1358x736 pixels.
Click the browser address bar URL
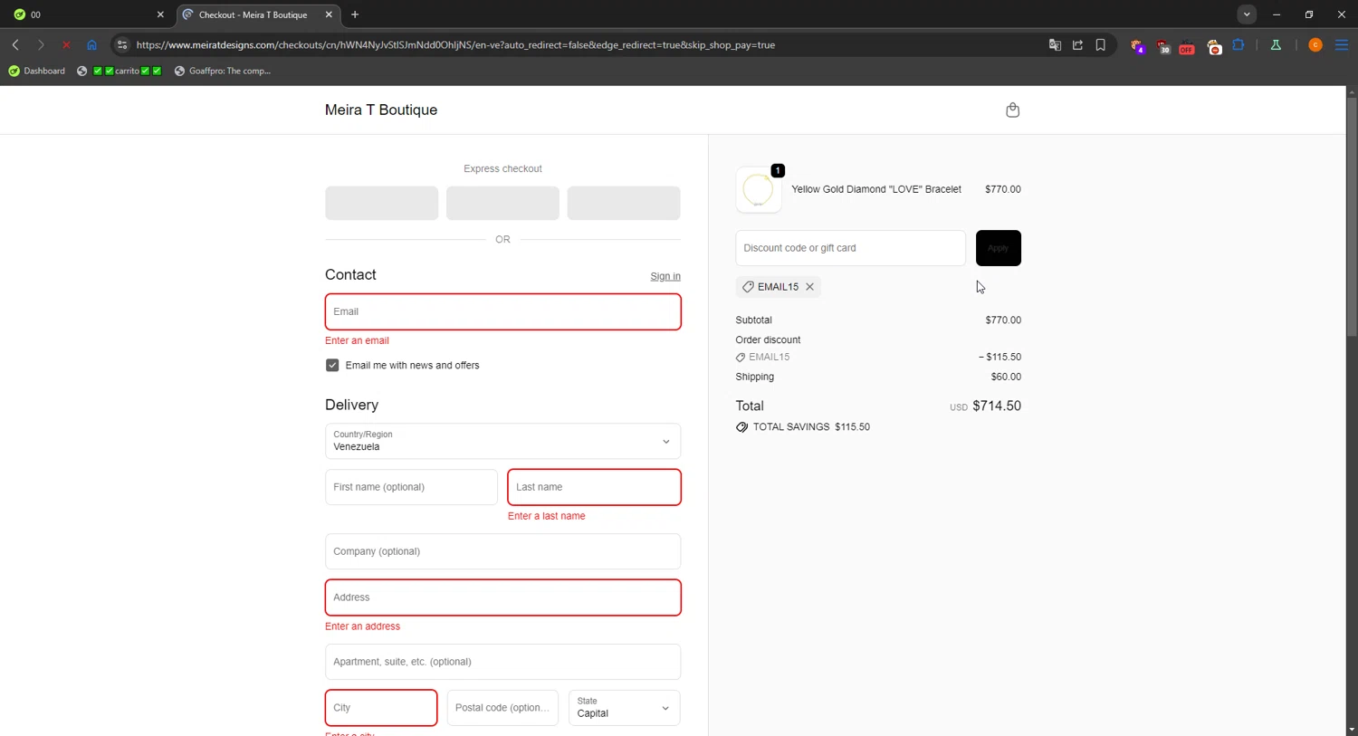(455, 44)
